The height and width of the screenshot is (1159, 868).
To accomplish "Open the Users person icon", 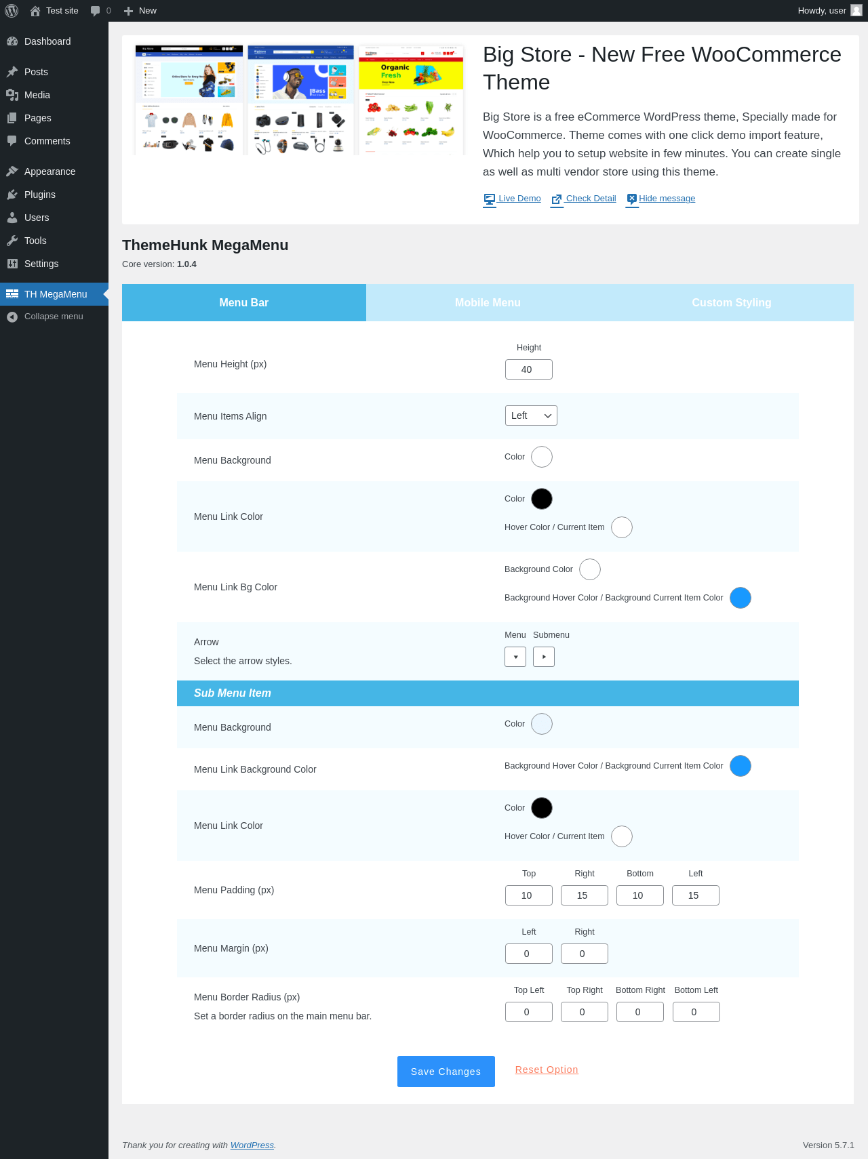I will click(x=12, y=218).
